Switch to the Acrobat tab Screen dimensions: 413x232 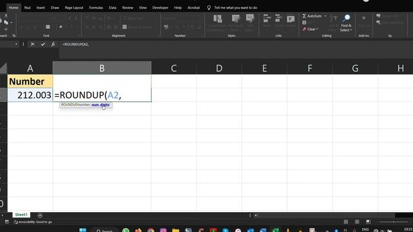pyautogui.click(x=194, y=8)
